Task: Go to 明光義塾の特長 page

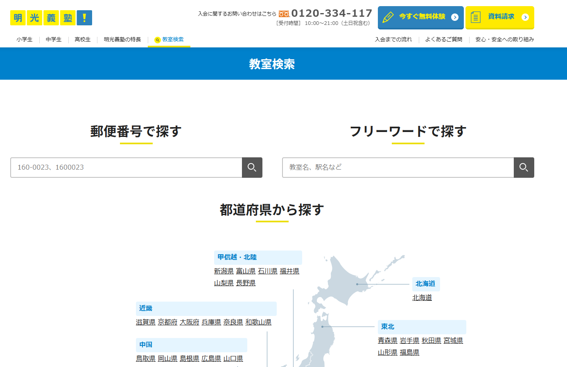Action: (122, 40)
